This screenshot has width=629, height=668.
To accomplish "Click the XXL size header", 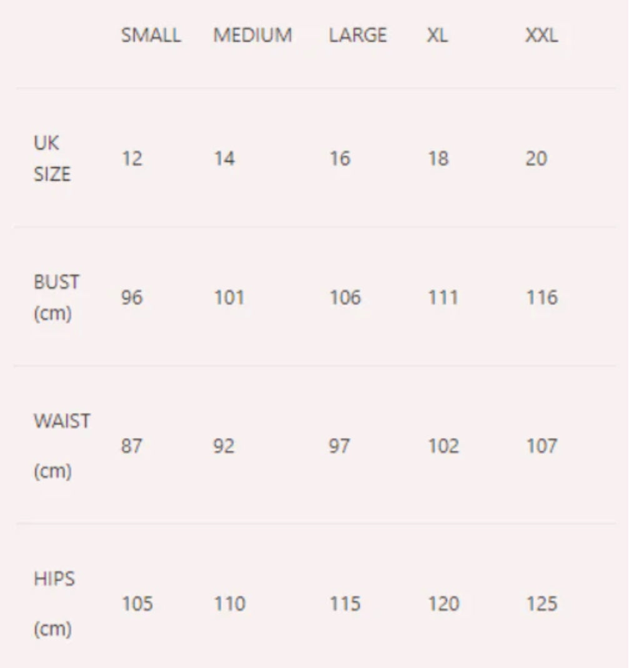I will [542, 36].
